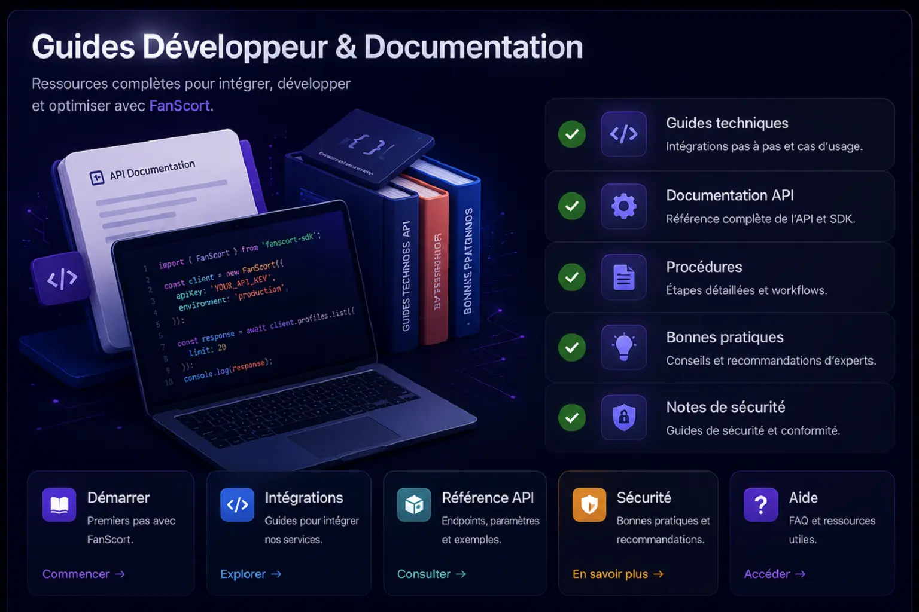Click arrow next to Accéder
Viewport: 919px width, 612px height.
800,574
